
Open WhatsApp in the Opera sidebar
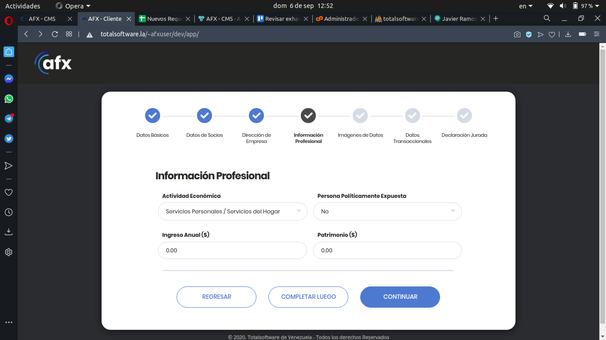pyautogui.click(x=9, y=99)
